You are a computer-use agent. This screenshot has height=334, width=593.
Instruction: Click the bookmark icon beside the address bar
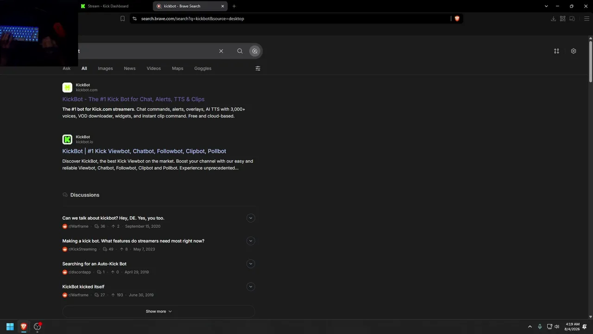(122, 19)
